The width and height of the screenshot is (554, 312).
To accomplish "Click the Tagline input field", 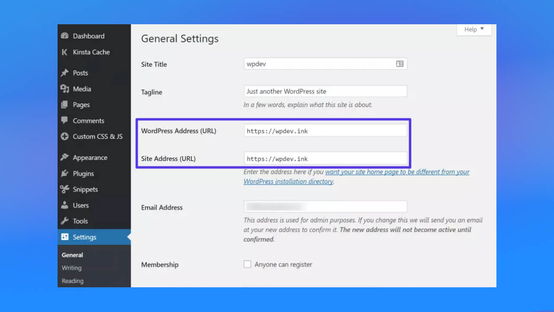I will [x=325, y=91].
